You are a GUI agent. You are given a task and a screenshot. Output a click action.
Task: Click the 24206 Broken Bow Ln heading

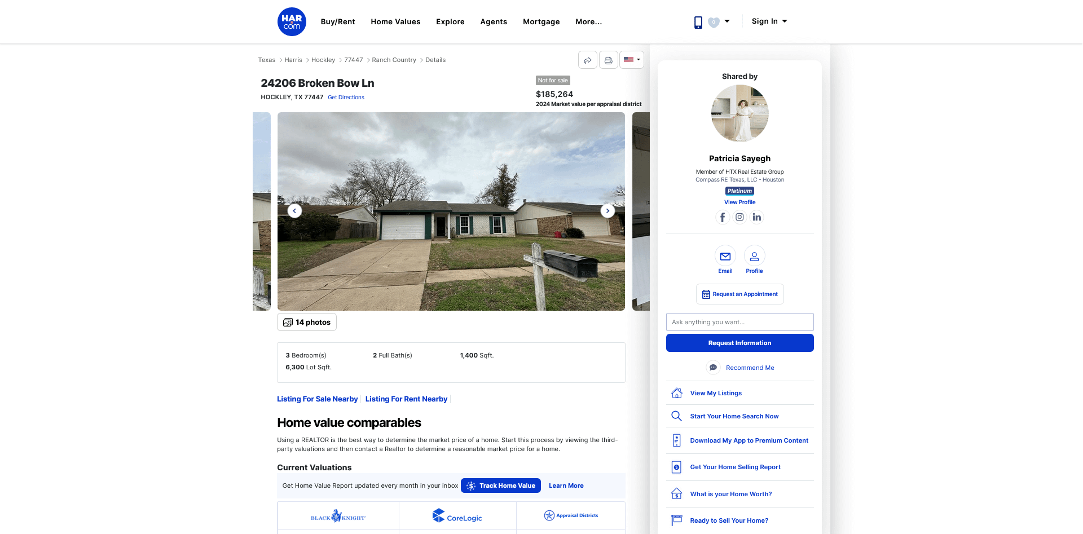point(318,83)
